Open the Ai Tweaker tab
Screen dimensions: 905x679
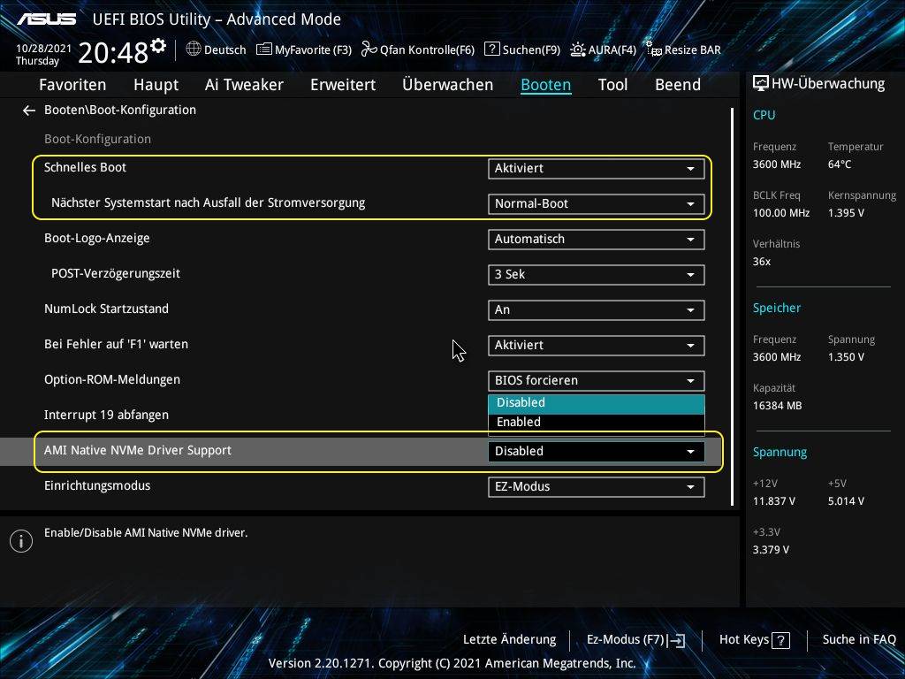click(x=244, y=85)
